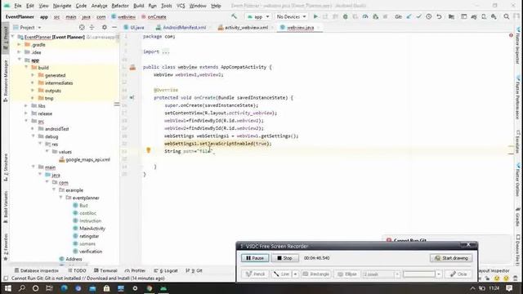
Task: Run the app with the green play icon
Action: 315,16
